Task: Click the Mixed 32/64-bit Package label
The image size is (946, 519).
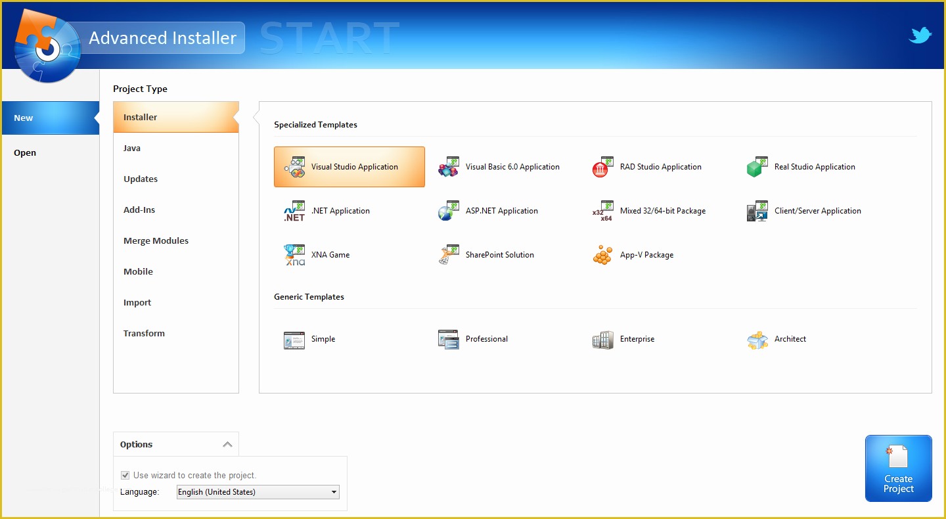Action: tap(662, 211)
